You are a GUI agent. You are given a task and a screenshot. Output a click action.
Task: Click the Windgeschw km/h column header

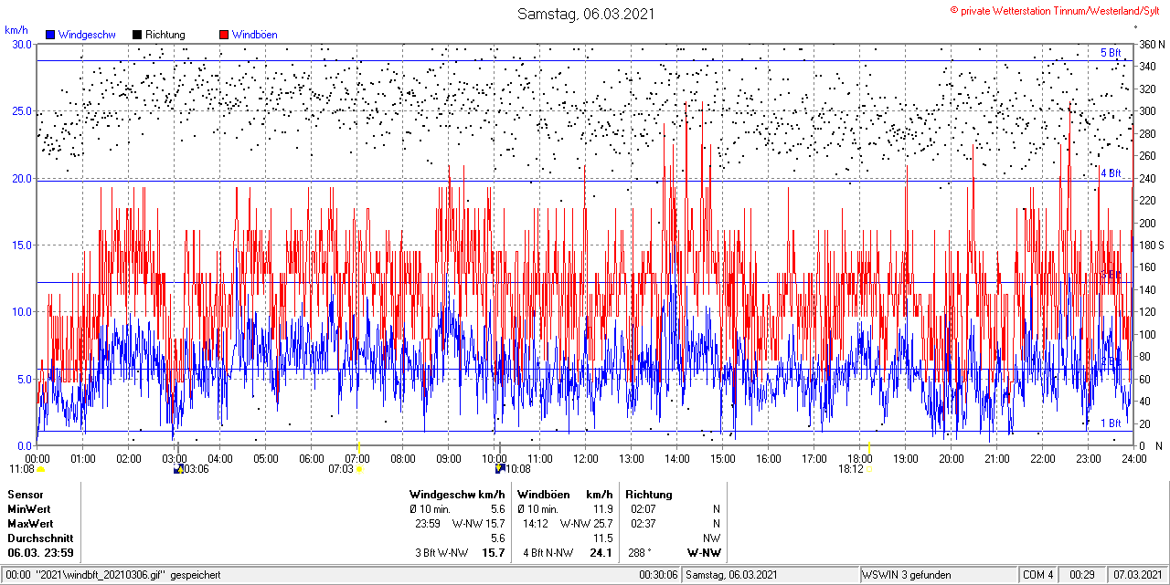(457, 494)
